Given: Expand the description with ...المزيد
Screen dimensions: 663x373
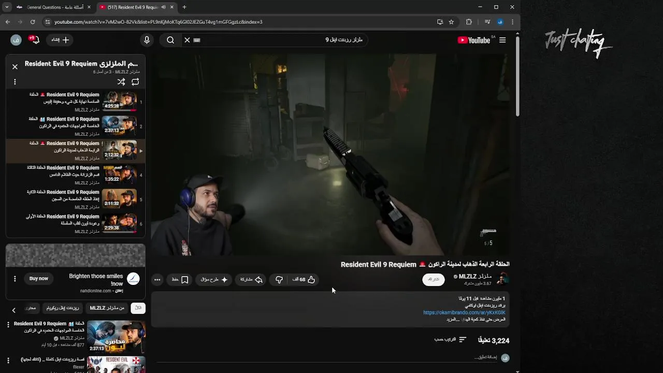Looking at the screenshot, I should click(453, 319).
